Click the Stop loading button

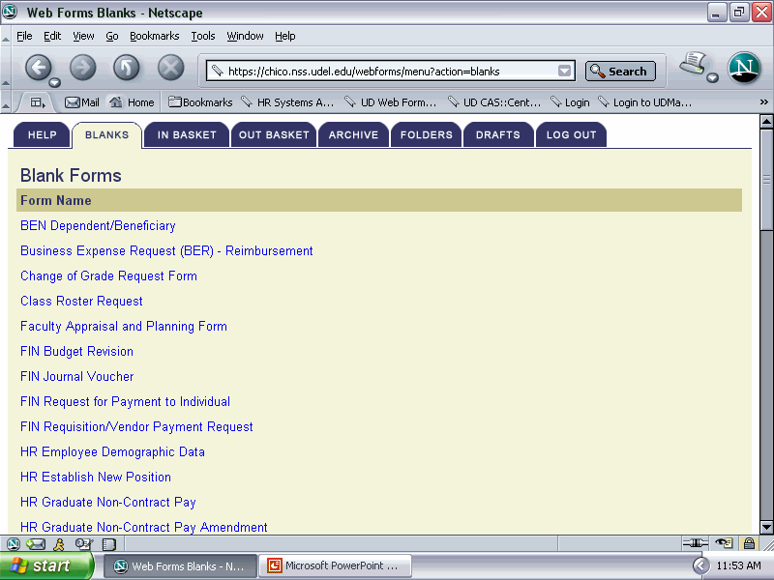(x=171, y=68)
